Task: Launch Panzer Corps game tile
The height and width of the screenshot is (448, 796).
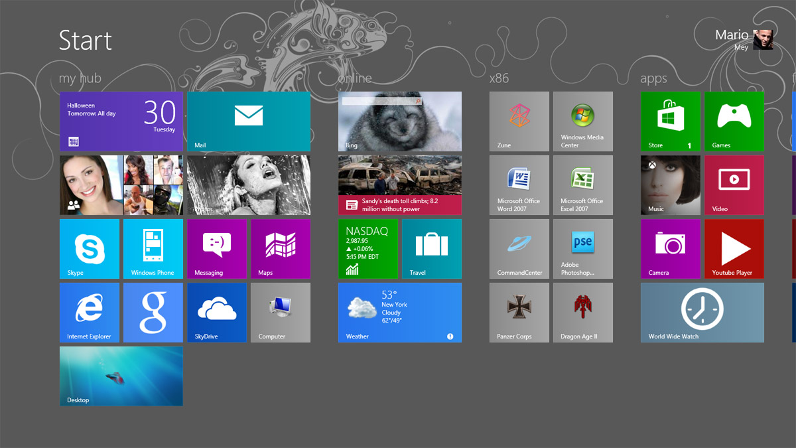Action: [x=519, y=313]
